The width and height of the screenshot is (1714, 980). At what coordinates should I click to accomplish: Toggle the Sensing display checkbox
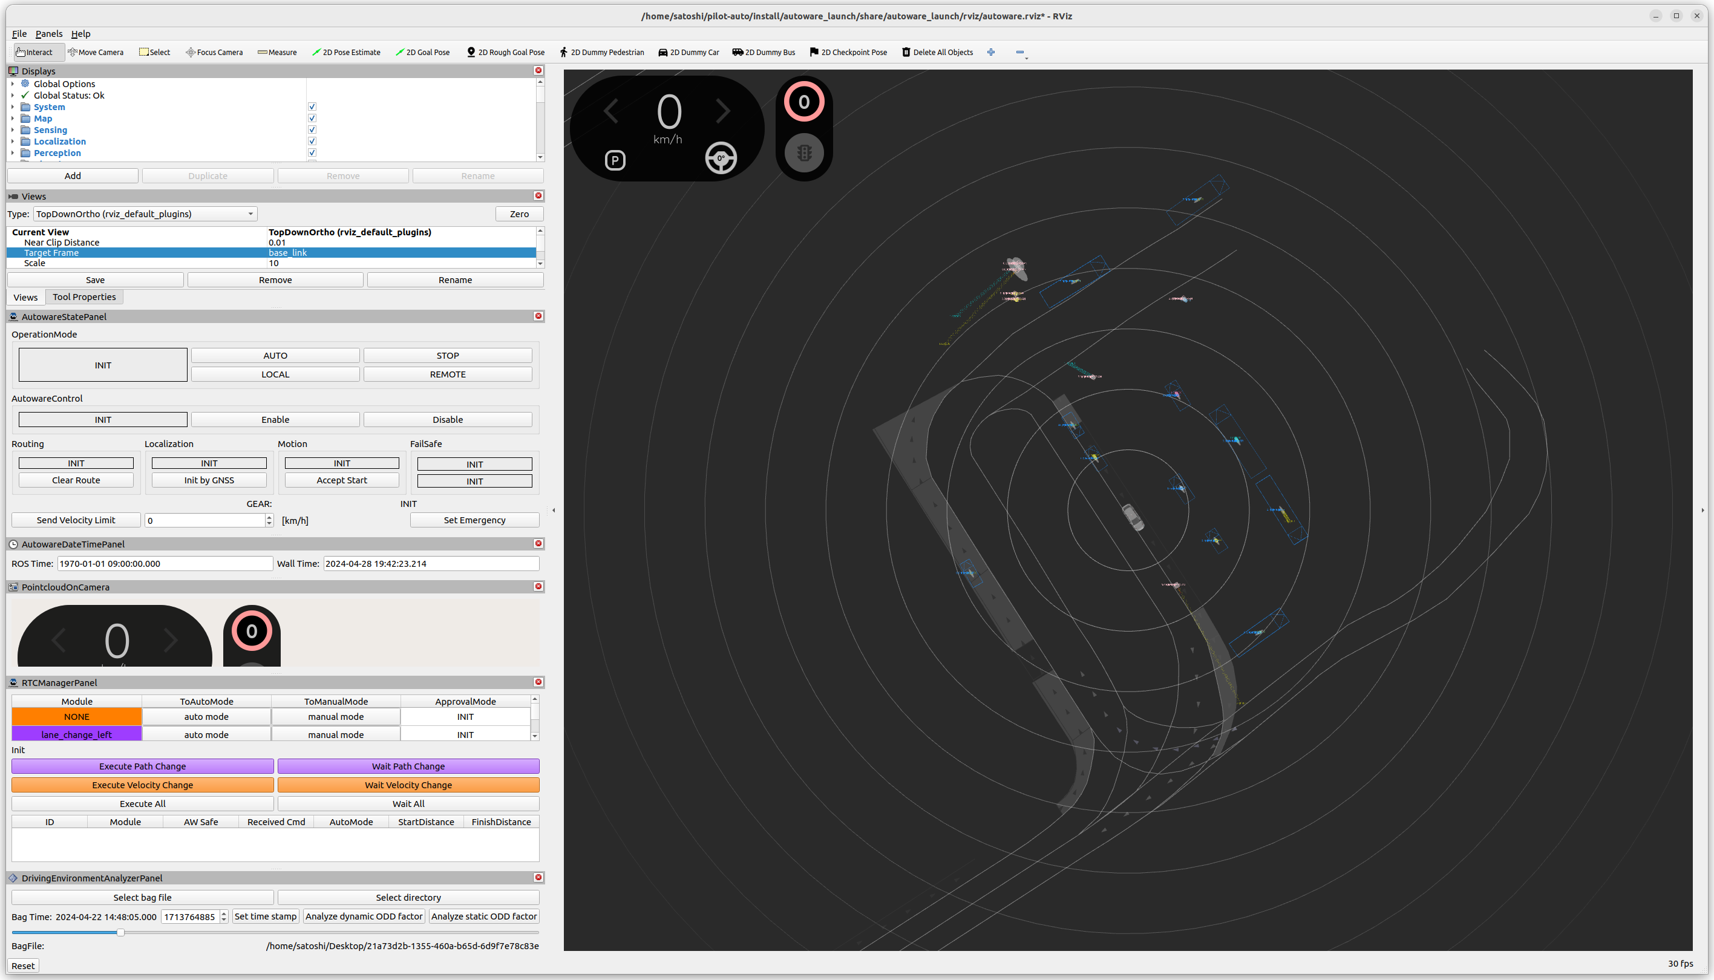pos(312,130)
